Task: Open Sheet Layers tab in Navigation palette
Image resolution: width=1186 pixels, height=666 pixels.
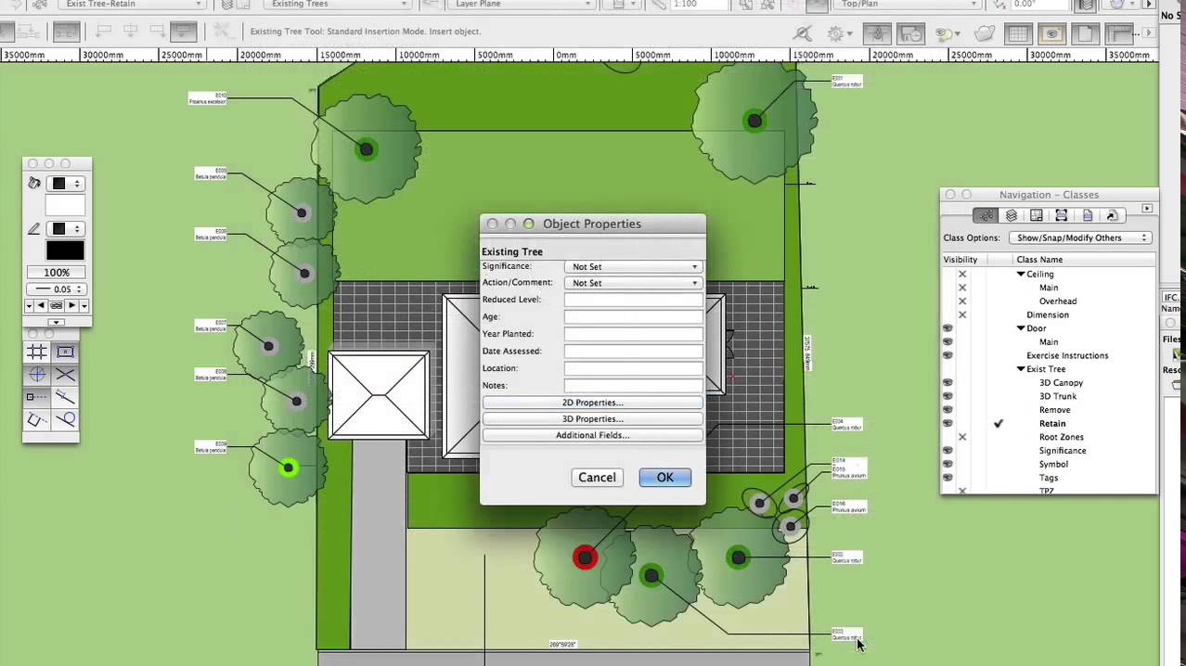Action: point(1037,215)
